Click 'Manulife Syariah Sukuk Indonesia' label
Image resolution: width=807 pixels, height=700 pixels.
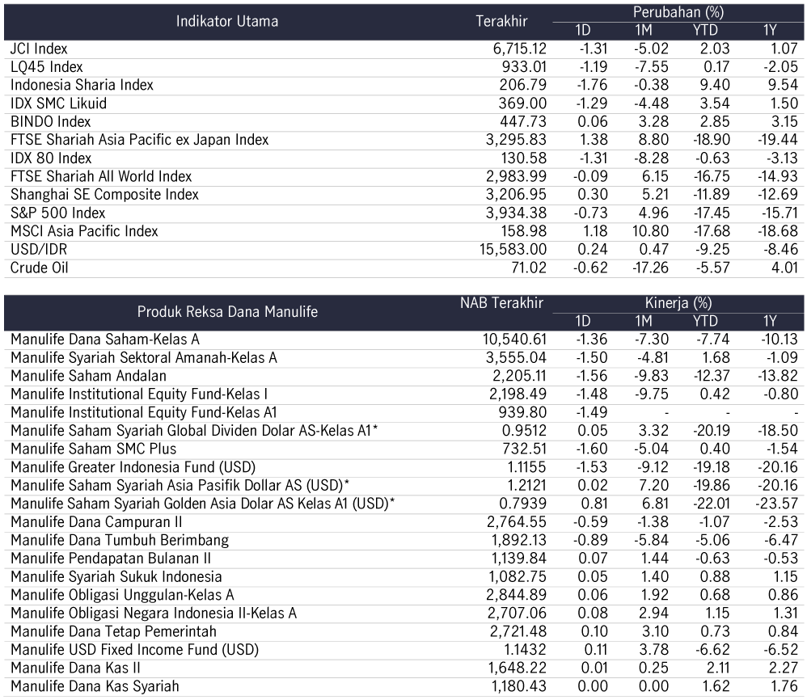(x=116, y=576)
